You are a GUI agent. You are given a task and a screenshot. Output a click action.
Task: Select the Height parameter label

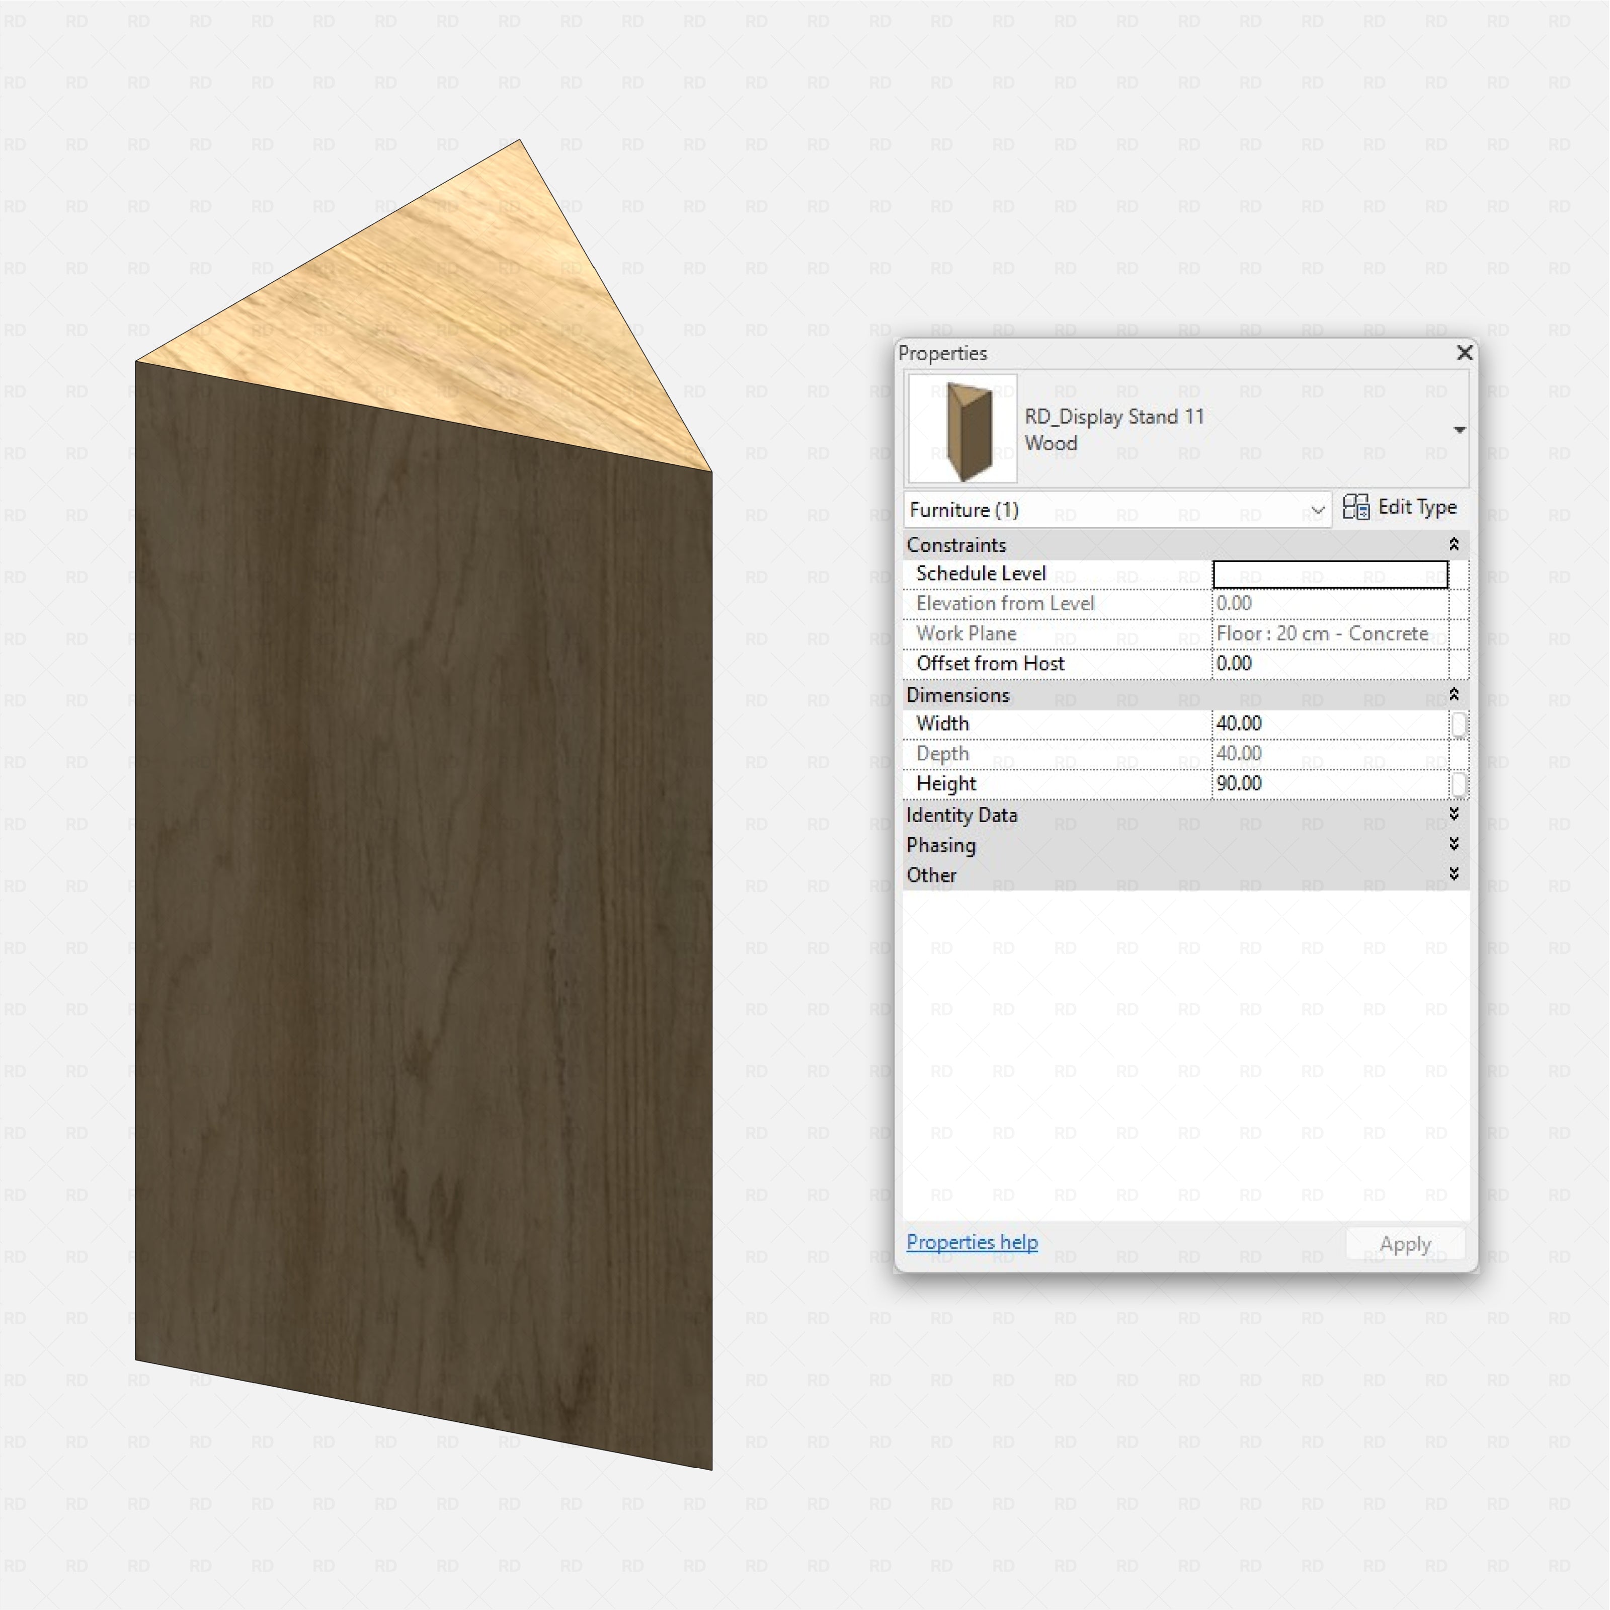pos(946,783)
